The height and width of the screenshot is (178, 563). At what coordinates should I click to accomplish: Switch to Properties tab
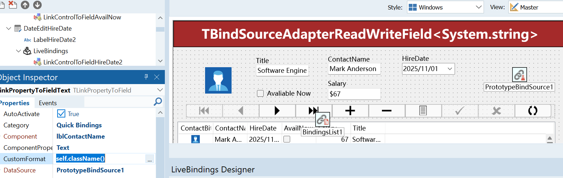(x=14, y=103)
